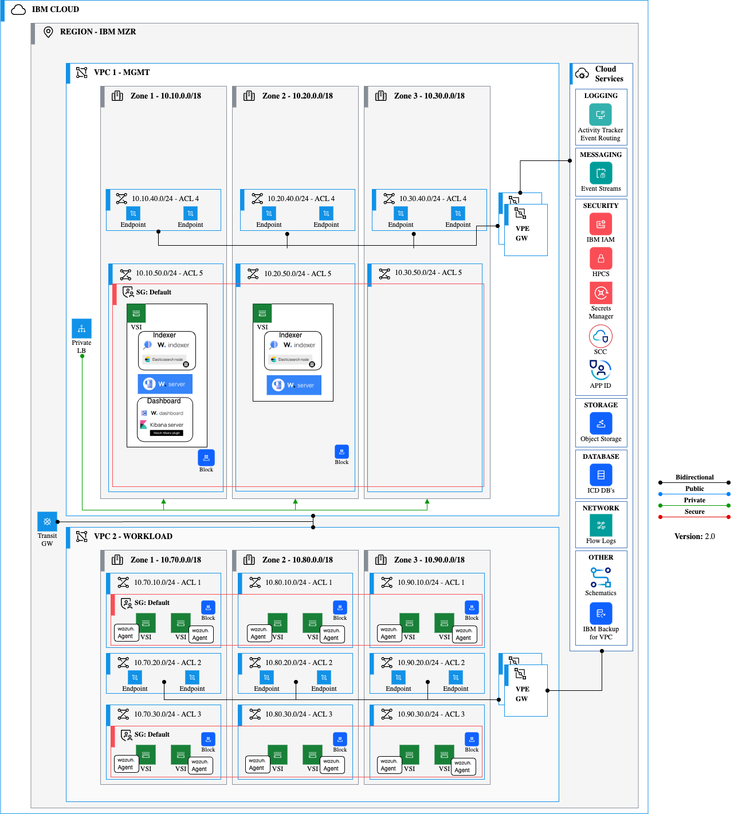Viewport: 734px width, 814px height.
Task: Click the Event Streams messaging icon
Action: click(x=600, y=172)
